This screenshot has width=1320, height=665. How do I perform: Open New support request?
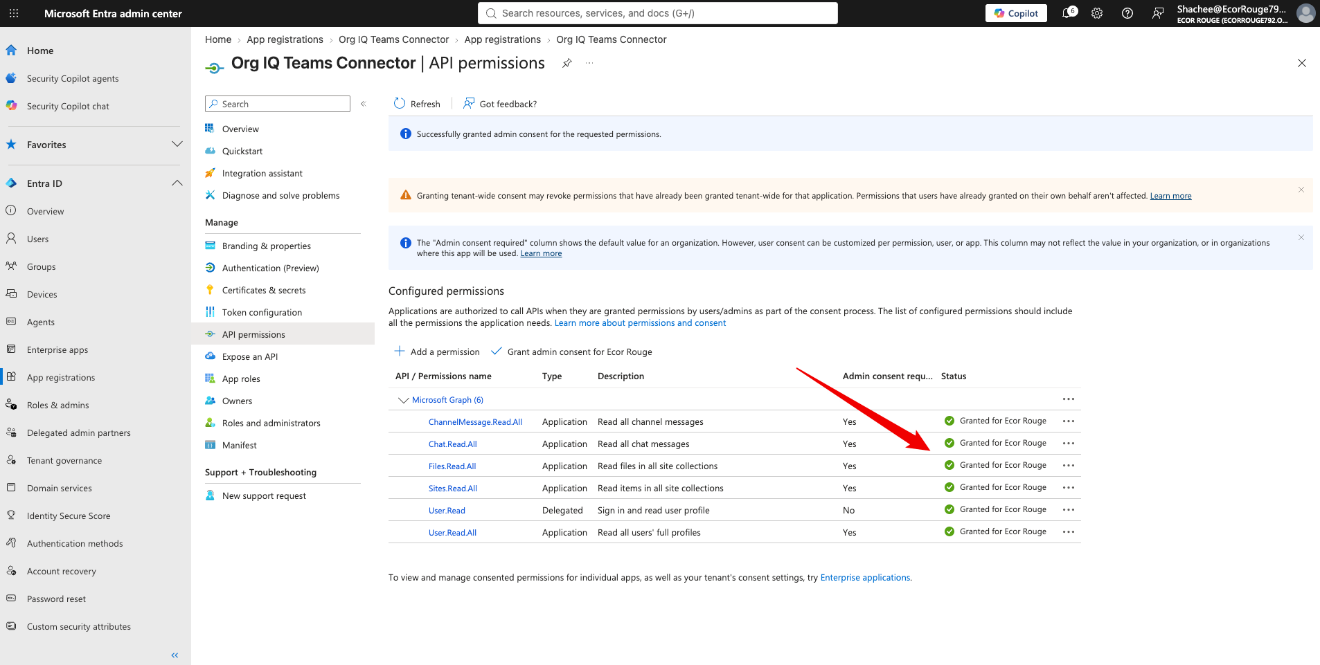pyautogui.click(x=264, y=495)
